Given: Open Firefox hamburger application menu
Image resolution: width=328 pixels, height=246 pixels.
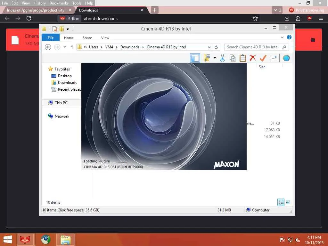Looking at the screenshot, I should click(321, 18).
